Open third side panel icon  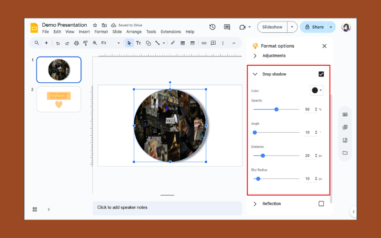(345, 140)
